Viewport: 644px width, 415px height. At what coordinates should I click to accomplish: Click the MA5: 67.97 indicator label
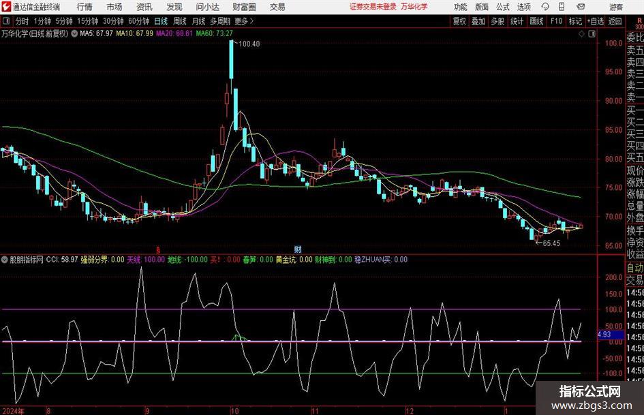(x=96, y=33)
